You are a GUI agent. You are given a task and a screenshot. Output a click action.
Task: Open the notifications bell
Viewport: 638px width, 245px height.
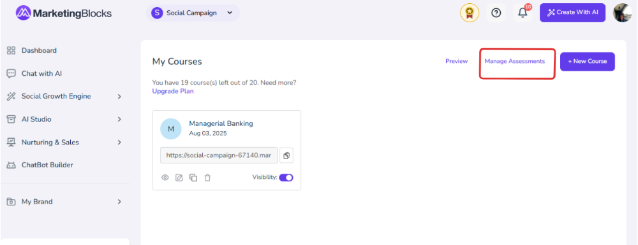click(x=523, y=13)
